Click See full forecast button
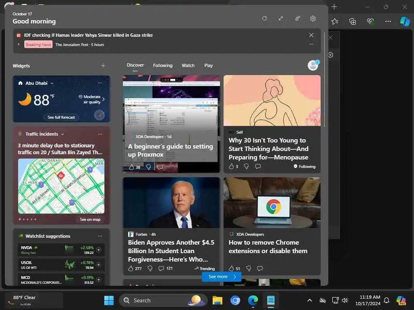414x310 pixels. click(61, 117)
